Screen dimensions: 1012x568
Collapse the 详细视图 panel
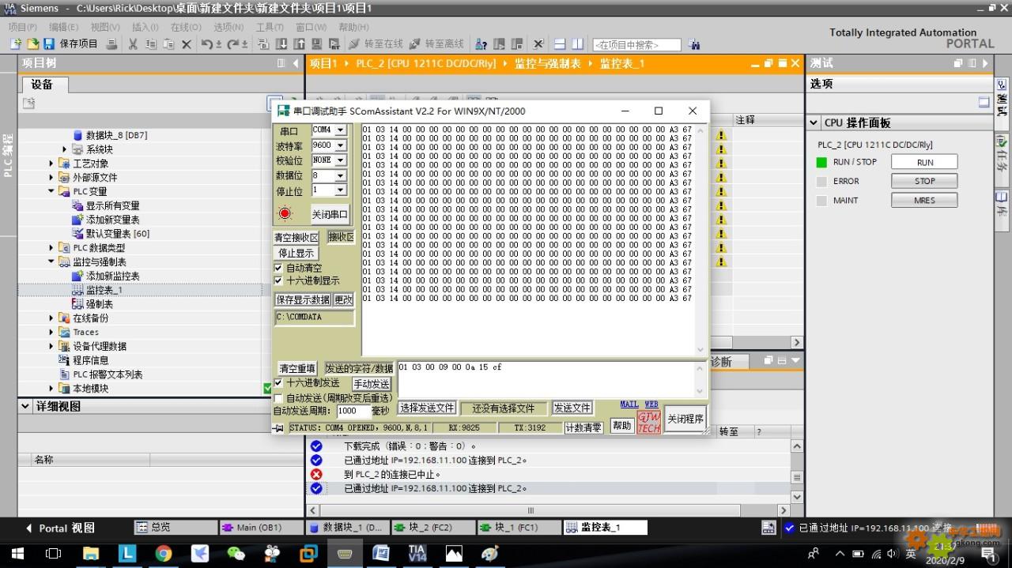25,406
